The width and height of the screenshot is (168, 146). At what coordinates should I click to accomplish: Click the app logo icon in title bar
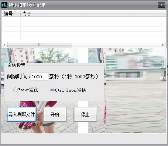point(4,5)
